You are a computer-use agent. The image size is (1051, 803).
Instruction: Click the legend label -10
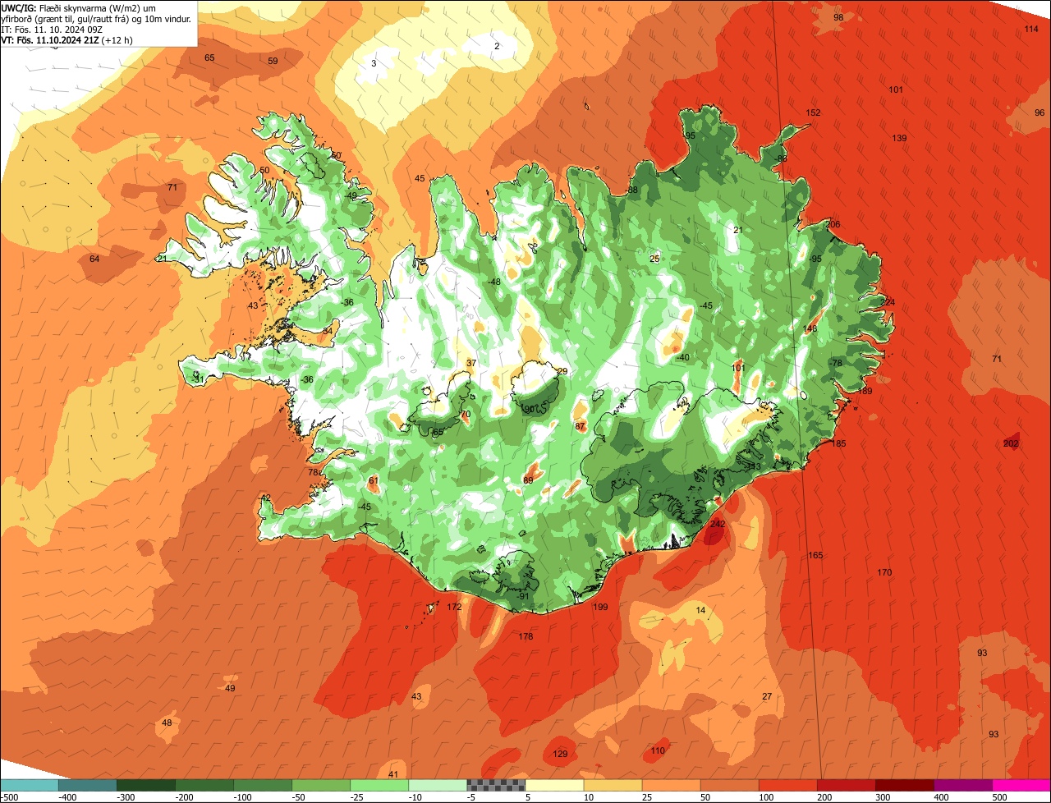417,797
